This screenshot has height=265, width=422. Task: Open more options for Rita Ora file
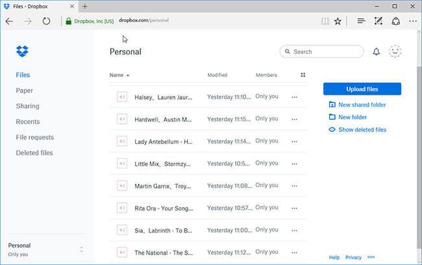pos(294,208)
